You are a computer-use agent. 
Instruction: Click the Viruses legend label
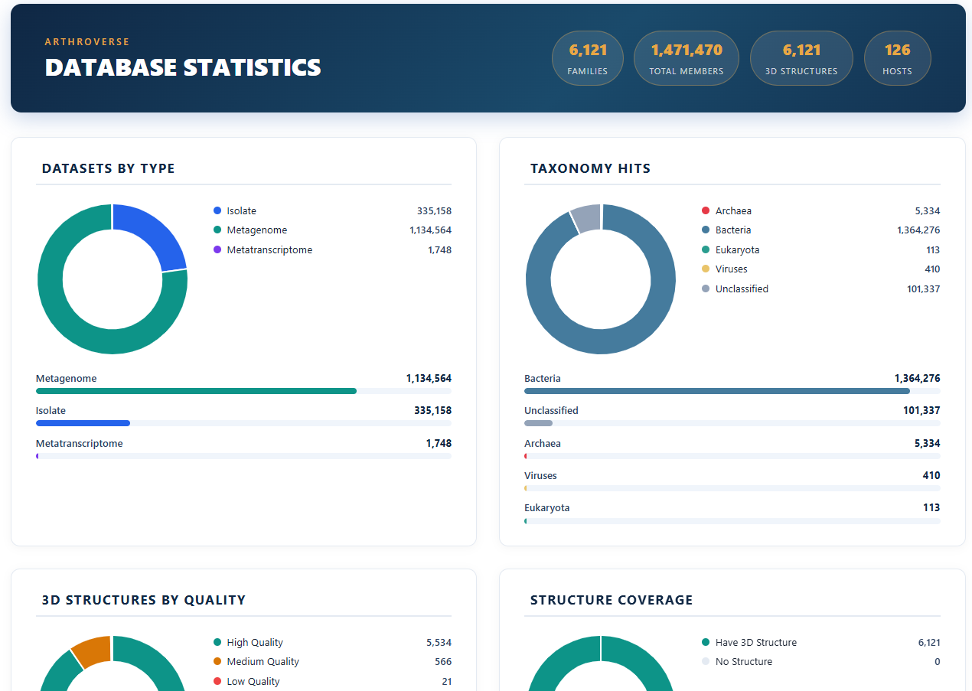[x=732, y=269]
